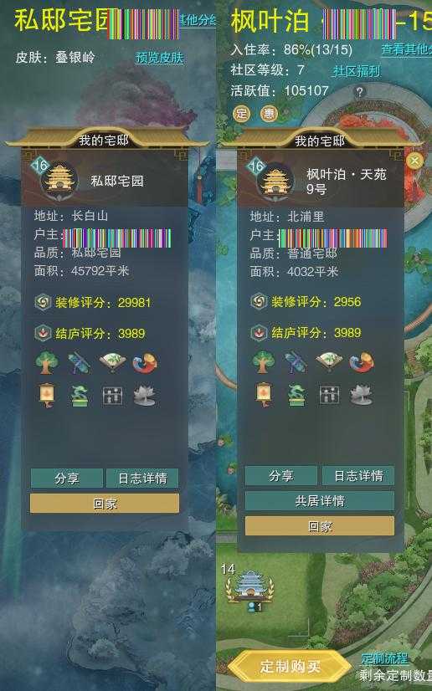This screenshot has height=691, width=432.
Task: Open 预览皮肤 skin preview link
Action: point(159,57)
